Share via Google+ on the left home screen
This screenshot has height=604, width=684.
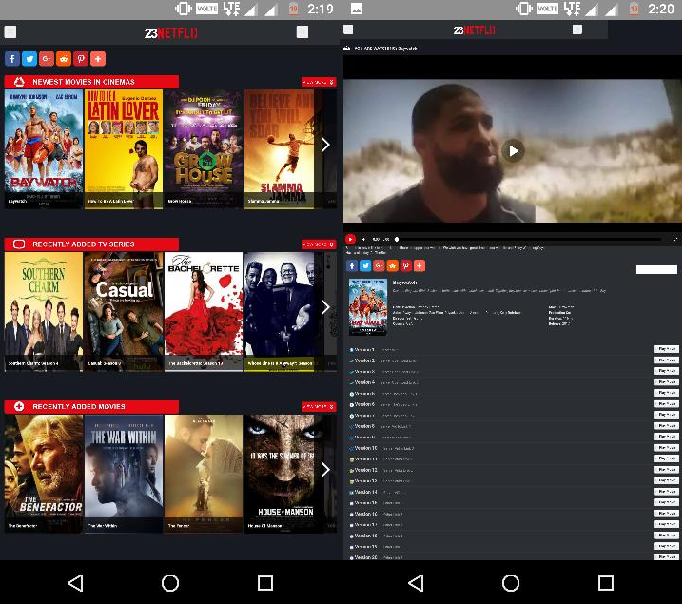coord(47,58)
